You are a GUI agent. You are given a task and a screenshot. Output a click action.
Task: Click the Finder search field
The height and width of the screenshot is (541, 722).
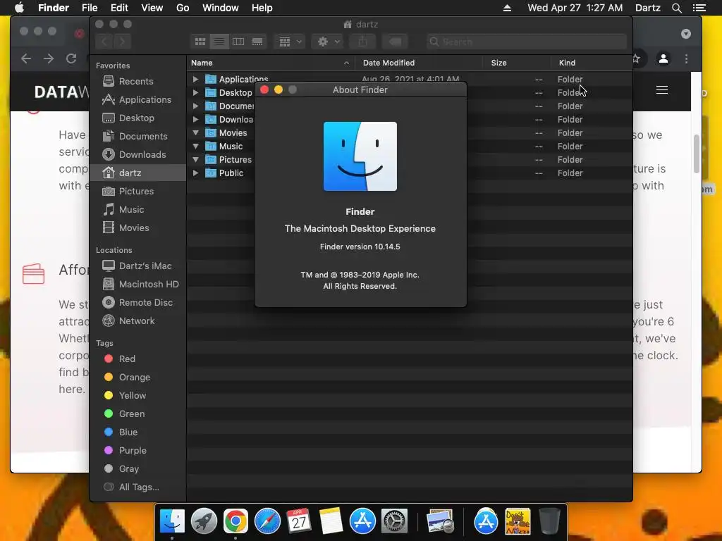pyautogui.click(x=527, y=42)
